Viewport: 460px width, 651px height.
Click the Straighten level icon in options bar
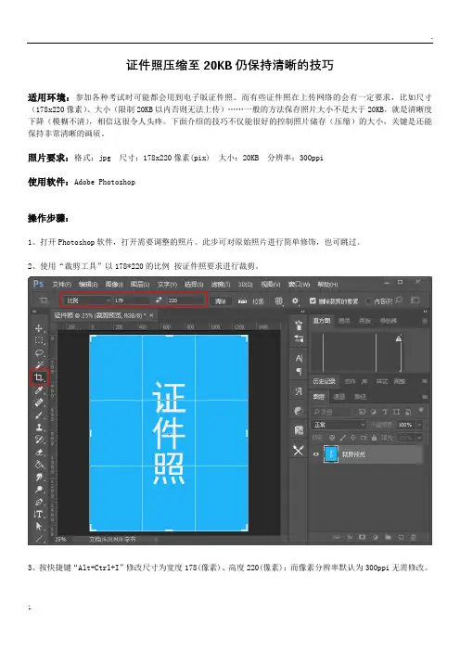[242, 300]
